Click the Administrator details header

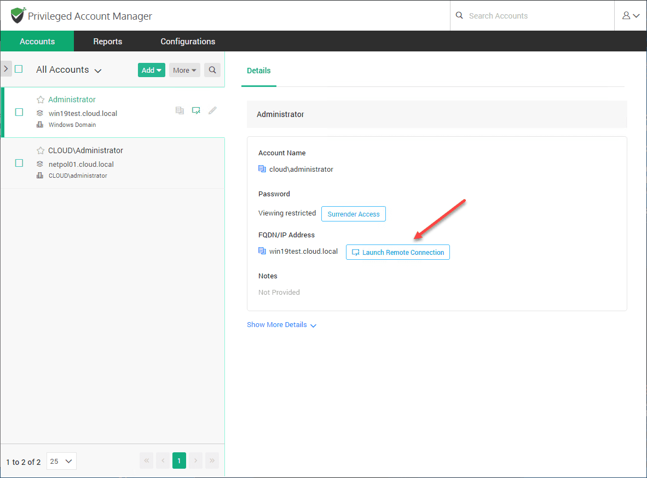coord(437,114)
